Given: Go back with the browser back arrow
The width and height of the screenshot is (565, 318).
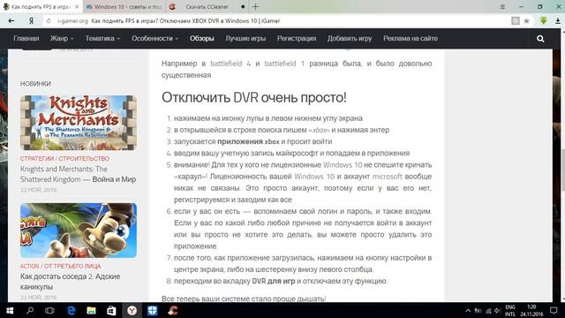Looking at the screenshot, I should pyautogui.click(x=11, y=21).
